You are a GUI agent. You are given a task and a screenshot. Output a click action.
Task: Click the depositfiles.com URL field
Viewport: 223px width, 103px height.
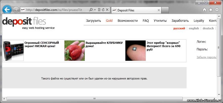[x=54, y=10]
